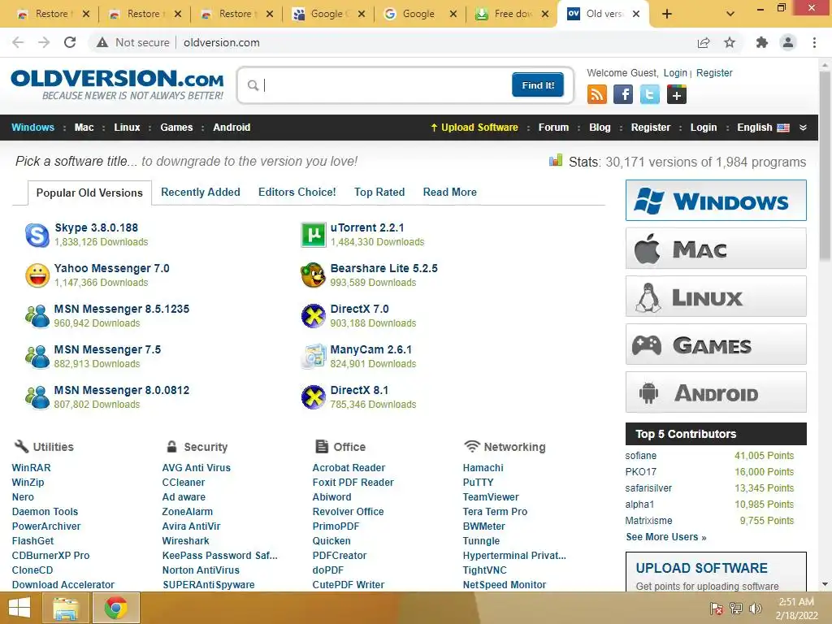
Task: Reload the page with the refresh icon
Action: click(x=70, y=42)
